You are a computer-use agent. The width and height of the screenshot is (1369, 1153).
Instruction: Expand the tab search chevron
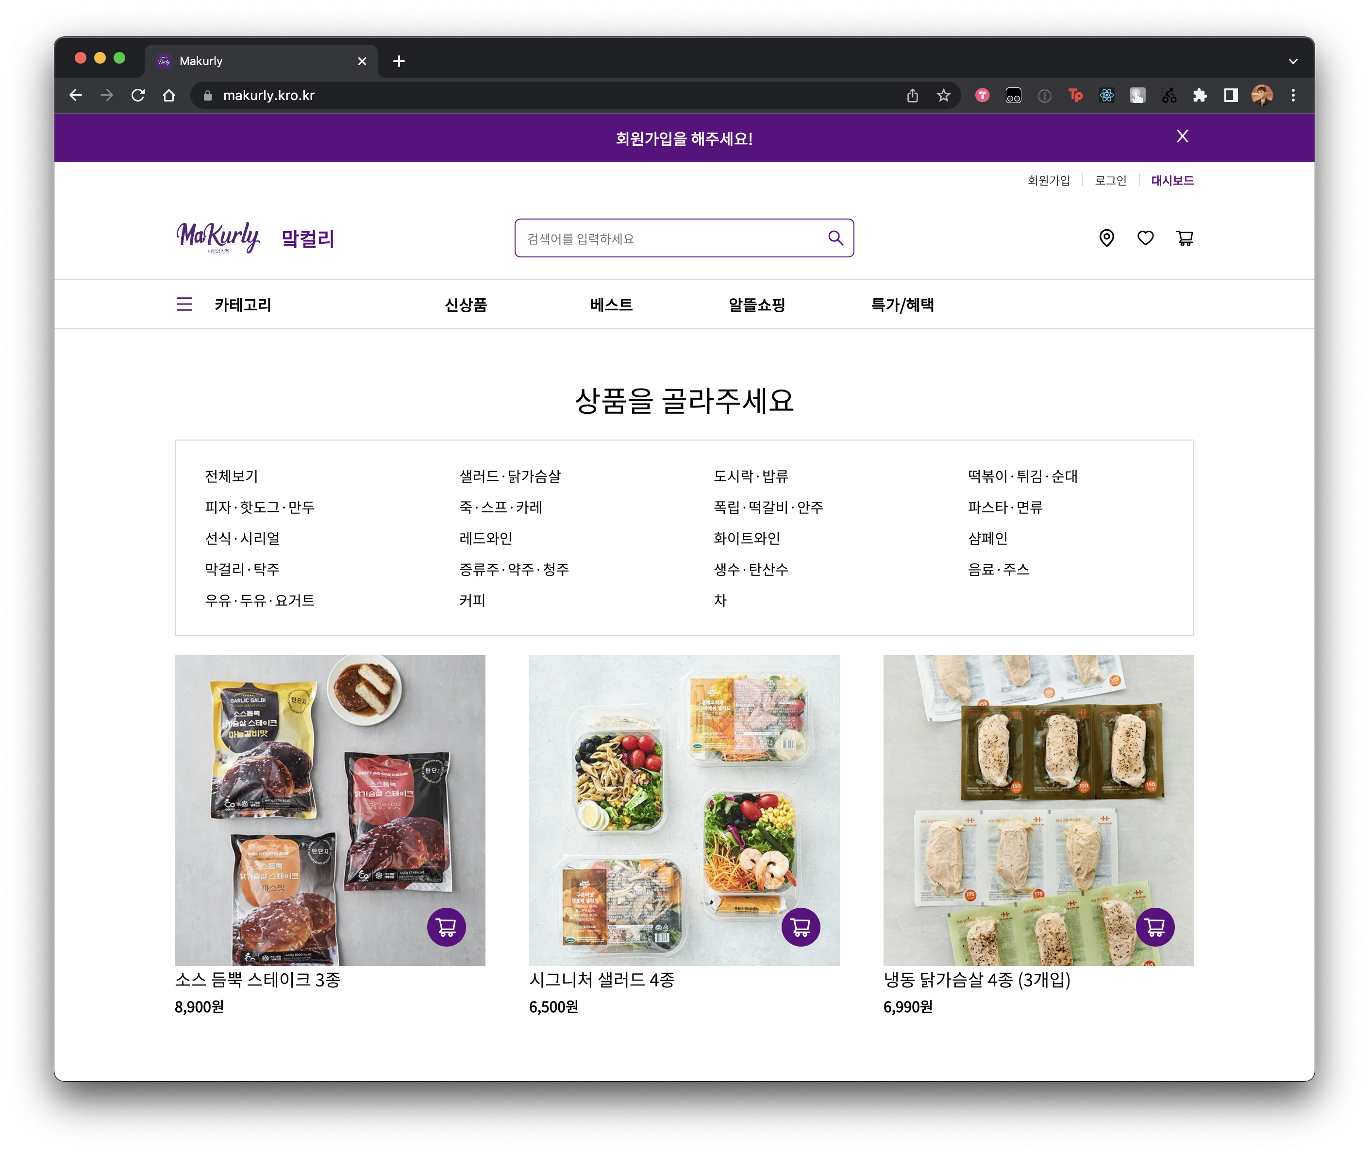[1293, 62]
